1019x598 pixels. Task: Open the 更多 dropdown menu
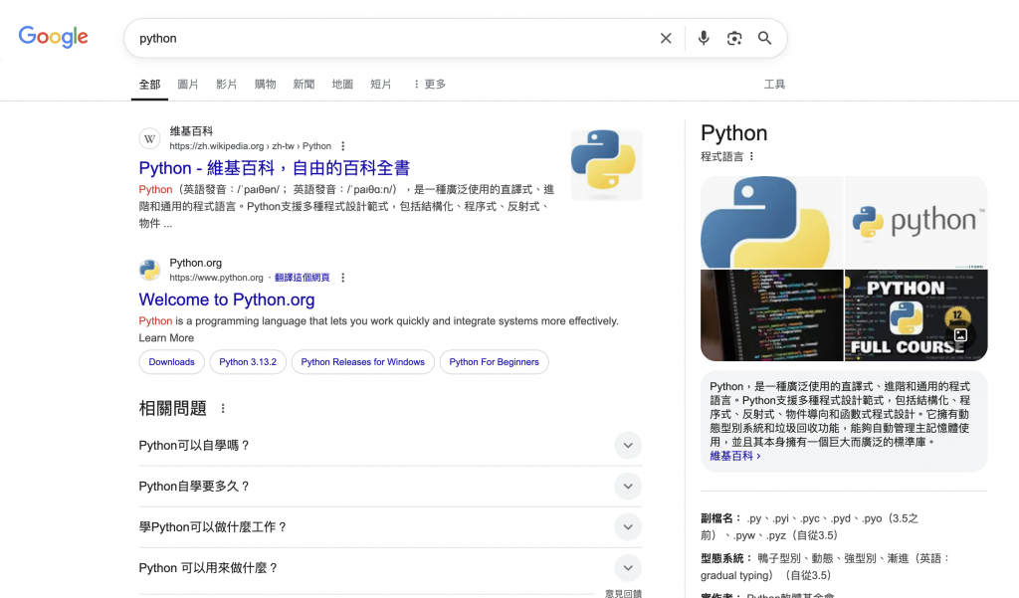pos(430,85)
